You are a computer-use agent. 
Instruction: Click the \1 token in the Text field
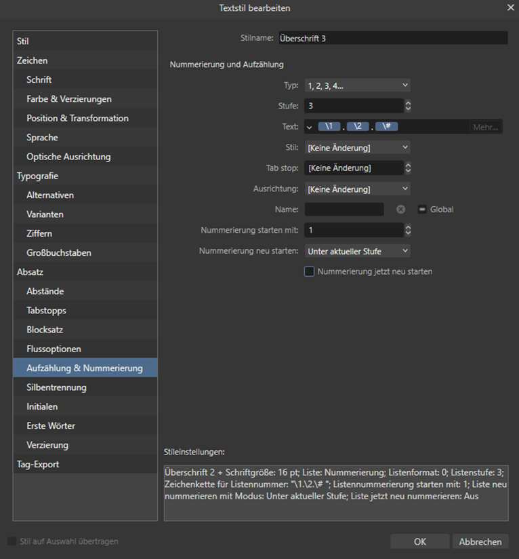pyautogui.click(x=329, y=126)
